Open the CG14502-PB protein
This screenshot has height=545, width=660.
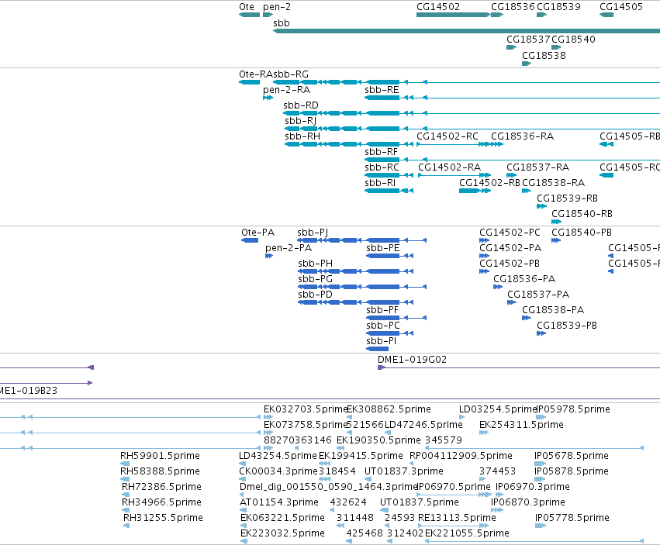coord(484,271)
